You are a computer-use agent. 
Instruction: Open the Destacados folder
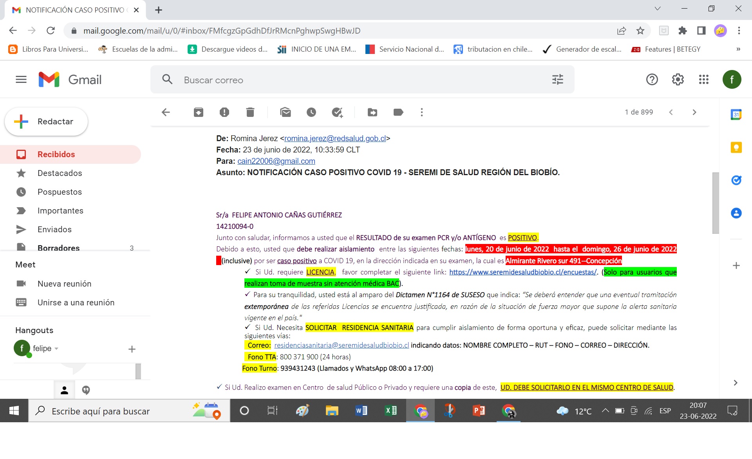click(60, 173)
